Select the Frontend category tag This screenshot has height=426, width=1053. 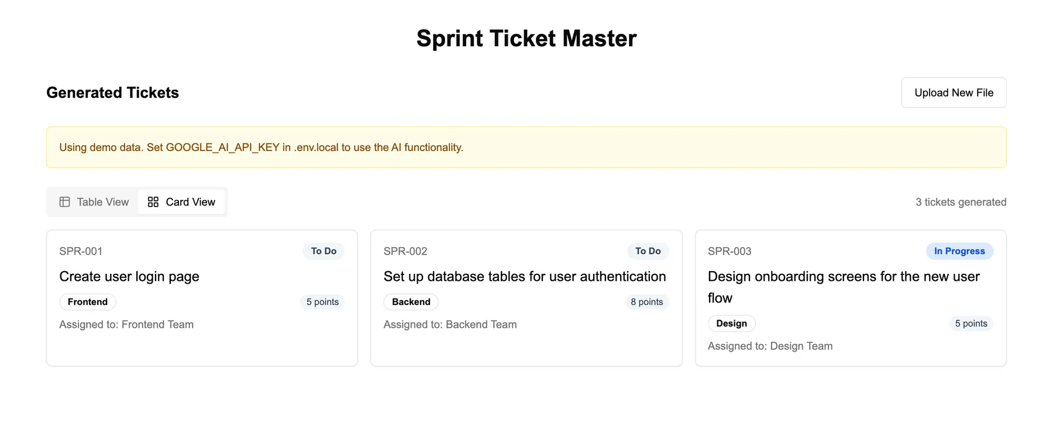point(88,302)
